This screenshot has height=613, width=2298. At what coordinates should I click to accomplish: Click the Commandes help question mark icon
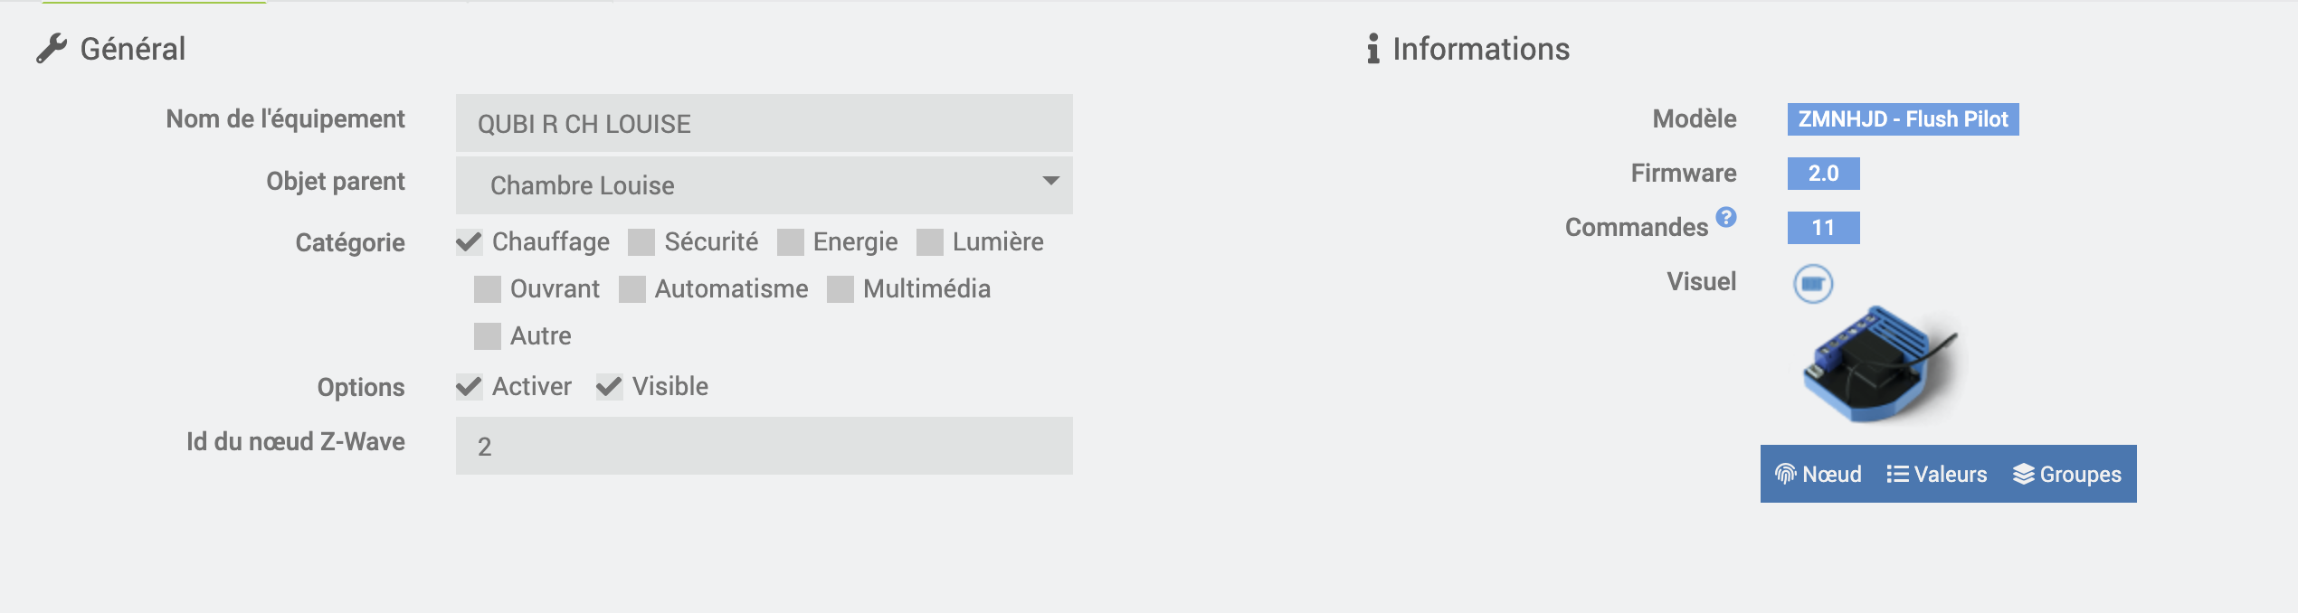coord(1726,217)
